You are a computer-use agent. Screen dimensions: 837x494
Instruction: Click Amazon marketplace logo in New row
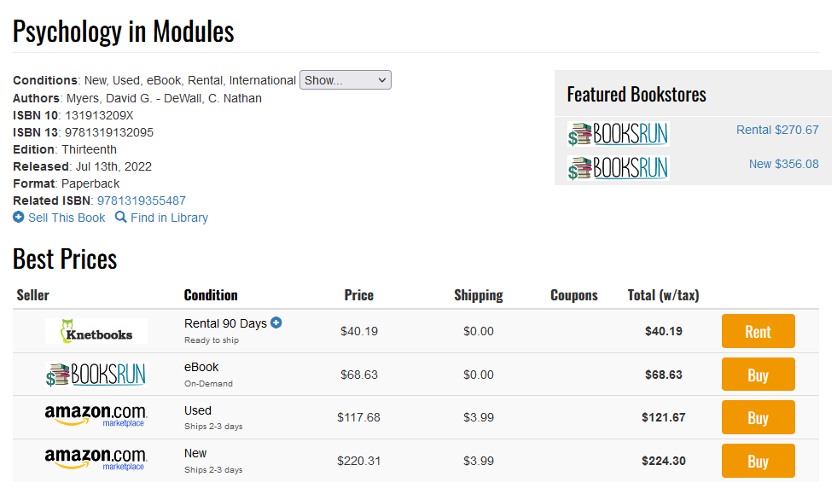pyautogui.click(x=96, y=460)
